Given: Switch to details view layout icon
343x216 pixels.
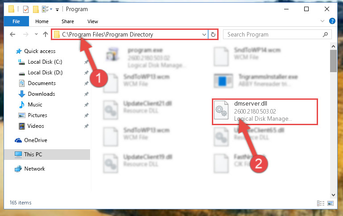Looking at the screenshot, I should [x=321, y=204].
